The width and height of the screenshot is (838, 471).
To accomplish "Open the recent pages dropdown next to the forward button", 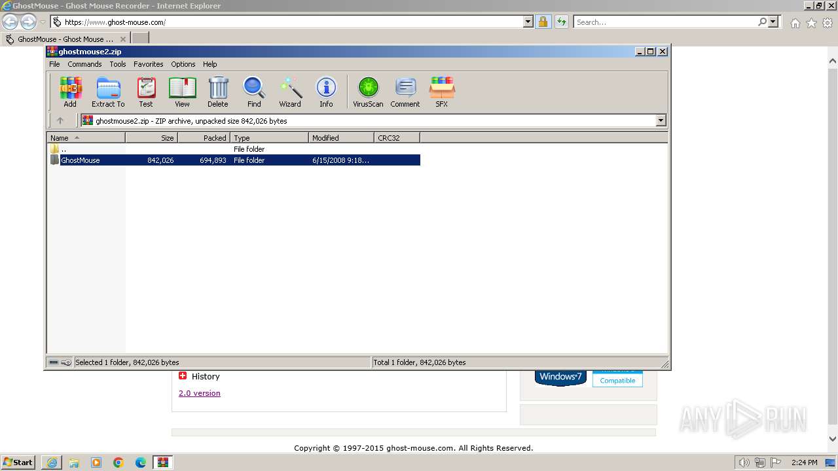I will pyautogui.click(x=43, y=22).
